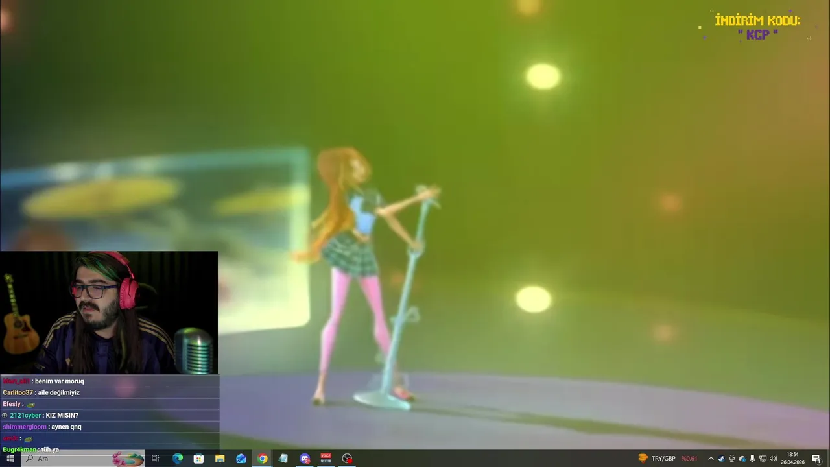Screen dimensions: 830x467
Task: Click chat message 'benim var moruq'
Action: click(60, 381)
